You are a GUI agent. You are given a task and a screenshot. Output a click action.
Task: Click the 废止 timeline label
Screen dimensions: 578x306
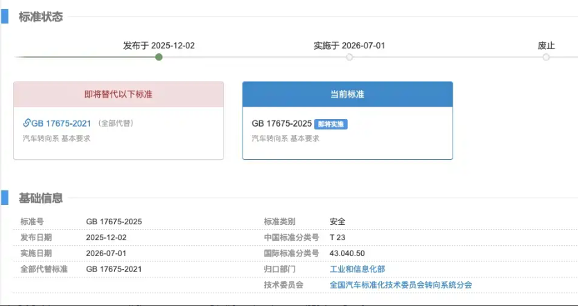[x=546, y=46]
